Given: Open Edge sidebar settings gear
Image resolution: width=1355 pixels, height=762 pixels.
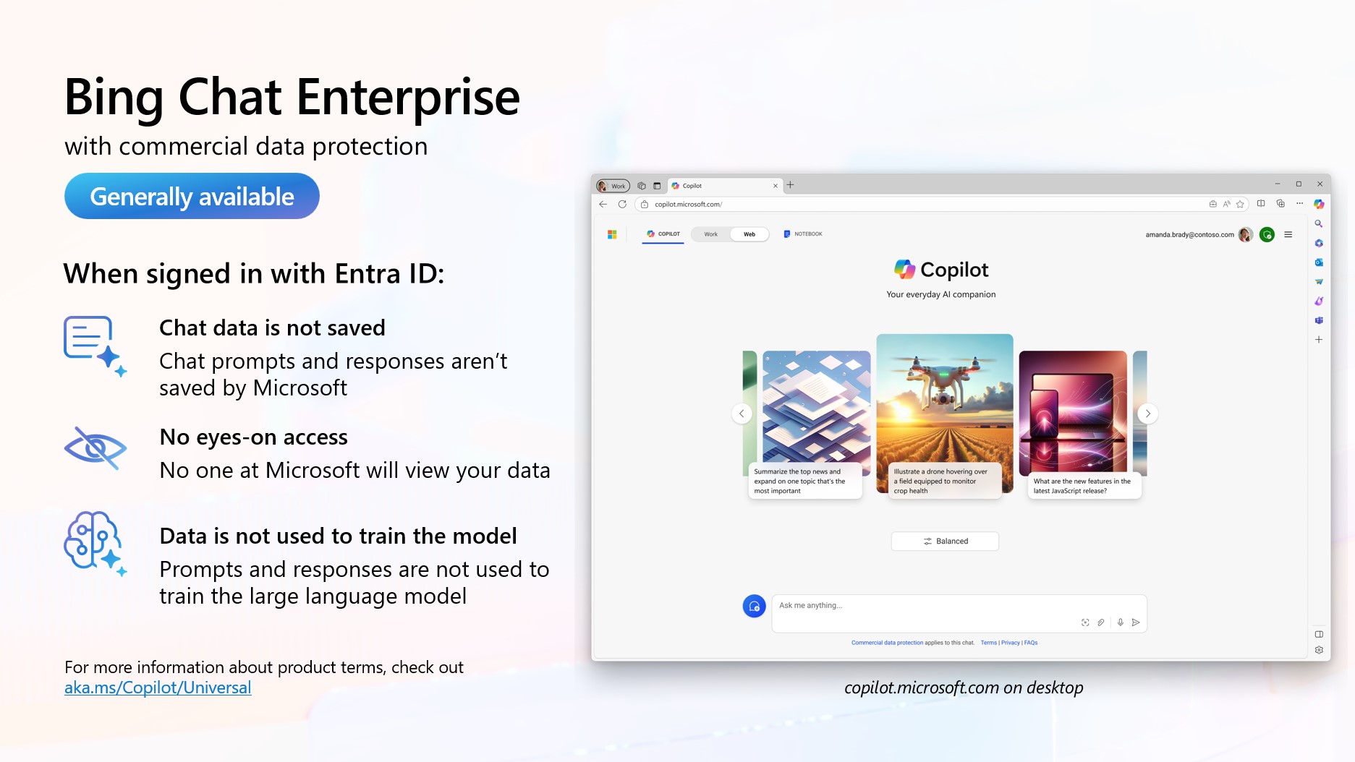Looking at the screenshot, I should [x=1319, y=650].
